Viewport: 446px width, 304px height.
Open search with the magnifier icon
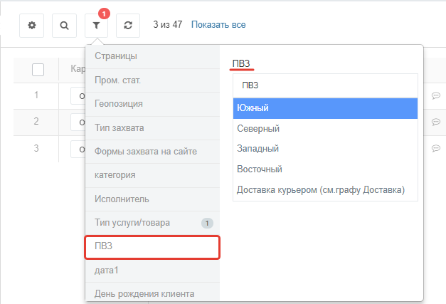64,26
